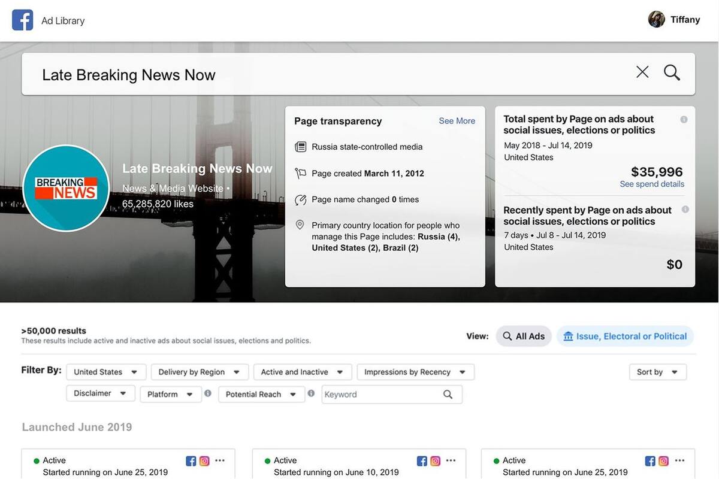Open See More in Page transparency
719x479 pixels.
point(457,120)
